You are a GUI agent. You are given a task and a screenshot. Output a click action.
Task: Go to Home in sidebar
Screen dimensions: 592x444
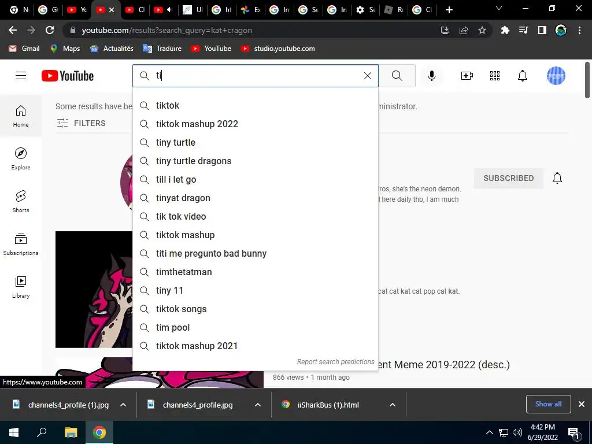click(x=21, y=116)
